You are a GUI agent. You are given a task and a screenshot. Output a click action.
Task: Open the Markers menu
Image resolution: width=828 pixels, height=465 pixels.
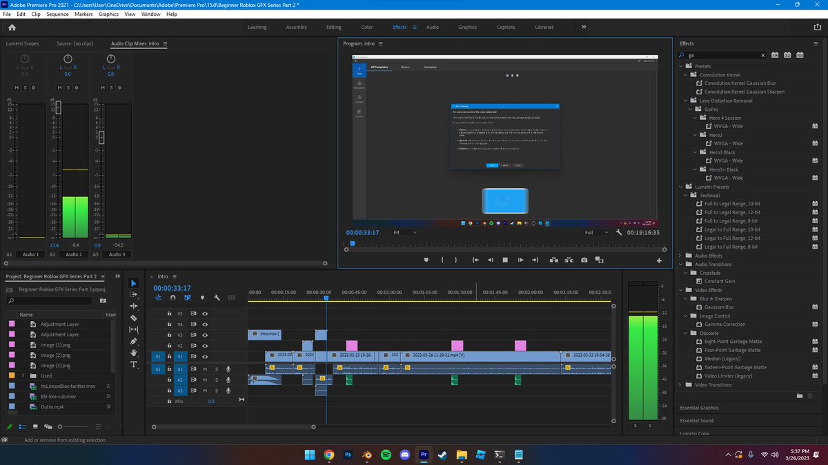pyautogui.click(x=83, y=14)
